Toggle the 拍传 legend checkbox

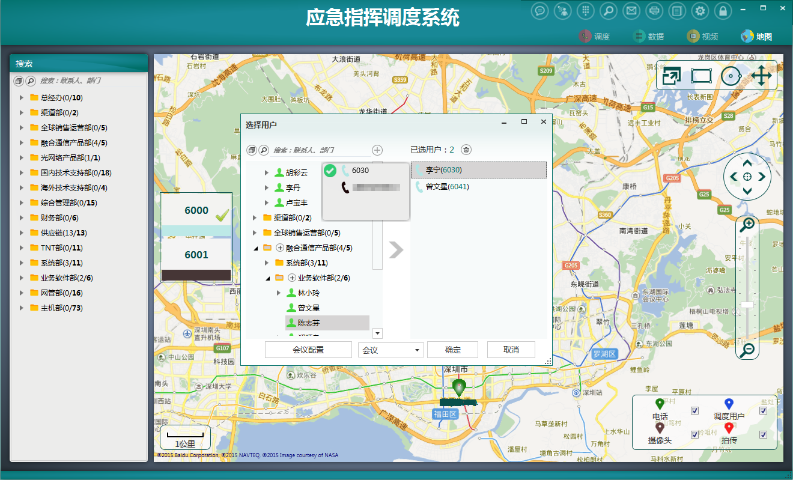763,434
